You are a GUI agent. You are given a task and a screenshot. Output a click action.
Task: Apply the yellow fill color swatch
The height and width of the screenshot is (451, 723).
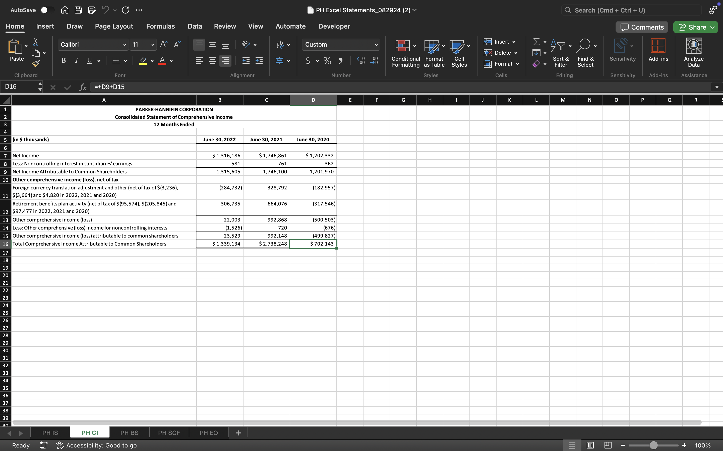pos(143,61)
